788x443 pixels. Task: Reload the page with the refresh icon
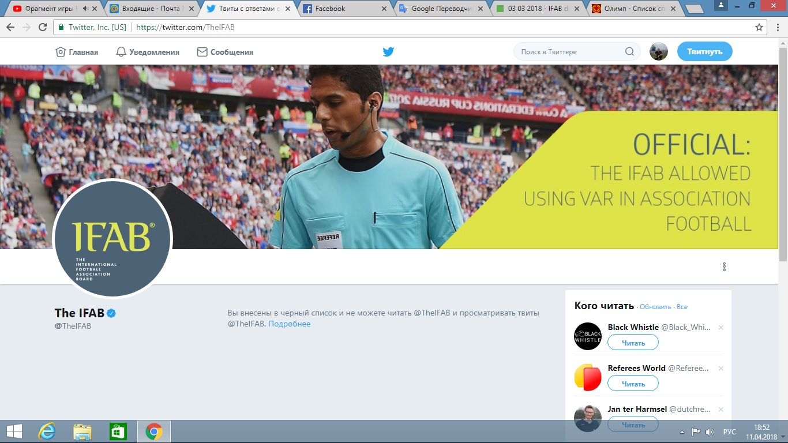[x=43, y=27]
